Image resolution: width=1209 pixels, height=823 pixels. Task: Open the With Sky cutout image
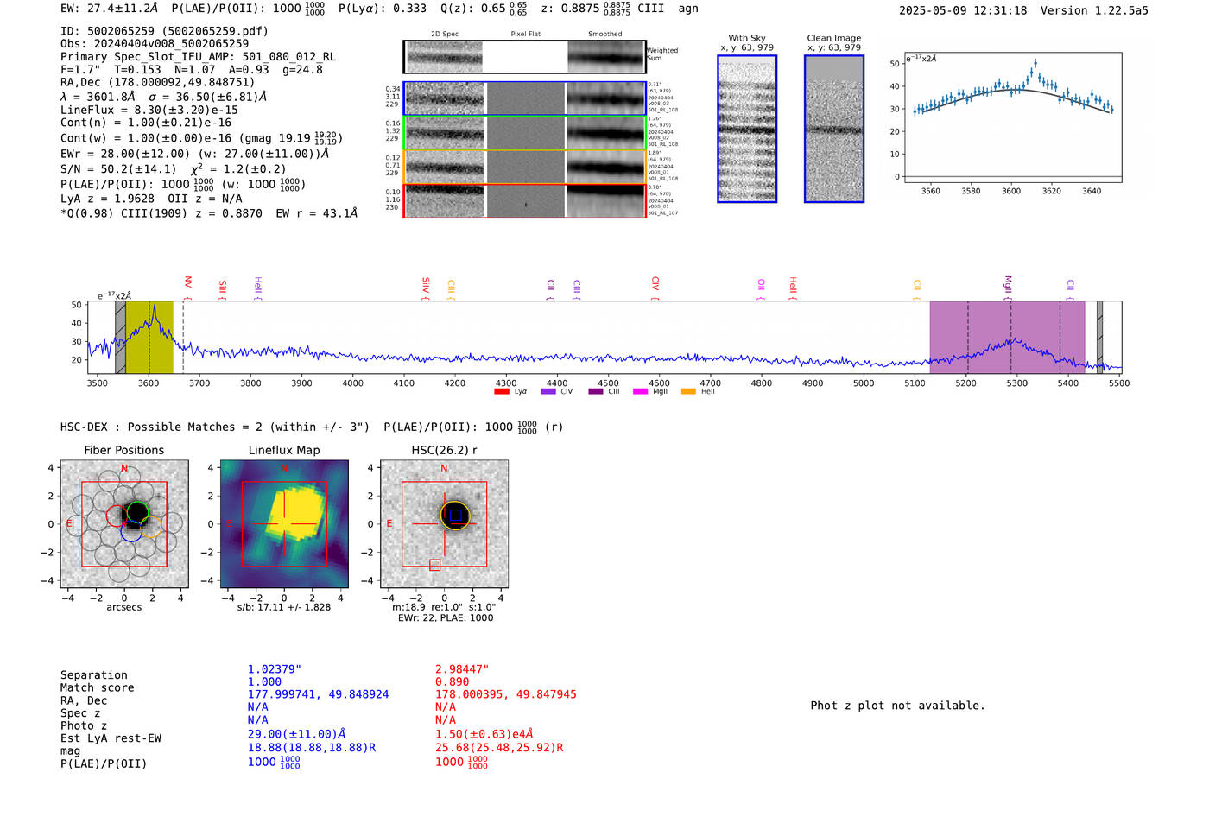coord(747,129)
